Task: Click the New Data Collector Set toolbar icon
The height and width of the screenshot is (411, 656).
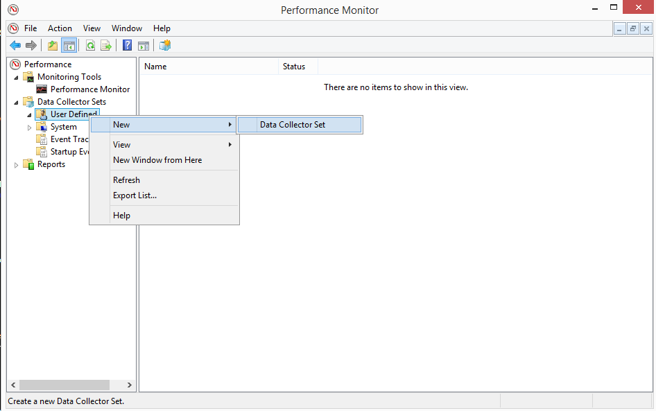Action: [164, 46]
